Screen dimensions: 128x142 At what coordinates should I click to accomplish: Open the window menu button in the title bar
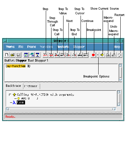(x=5, y=41)
